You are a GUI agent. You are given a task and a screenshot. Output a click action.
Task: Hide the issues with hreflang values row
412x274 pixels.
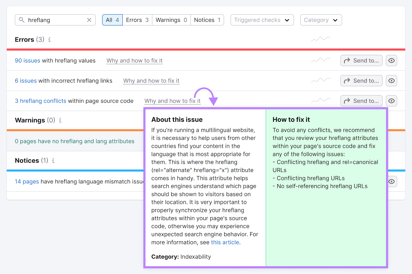click(391, 60)
